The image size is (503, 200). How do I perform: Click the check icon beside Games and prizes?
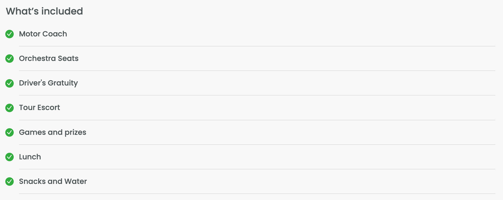tap(10, 132)
